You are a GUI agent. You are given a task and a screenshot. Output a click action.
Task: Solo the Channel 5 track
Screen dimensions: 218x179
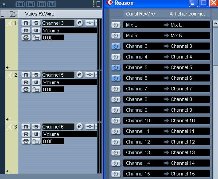[x=36, y=75]
